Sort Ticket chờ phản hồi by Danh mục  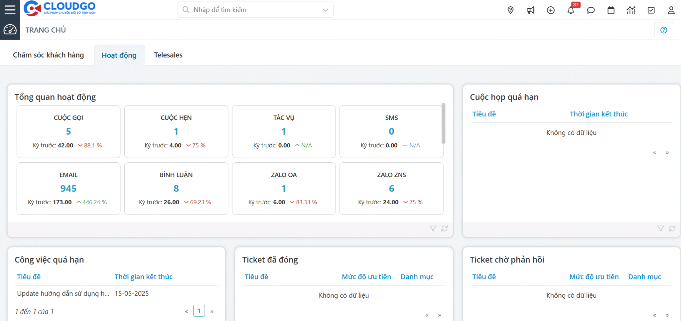point(645,277)
